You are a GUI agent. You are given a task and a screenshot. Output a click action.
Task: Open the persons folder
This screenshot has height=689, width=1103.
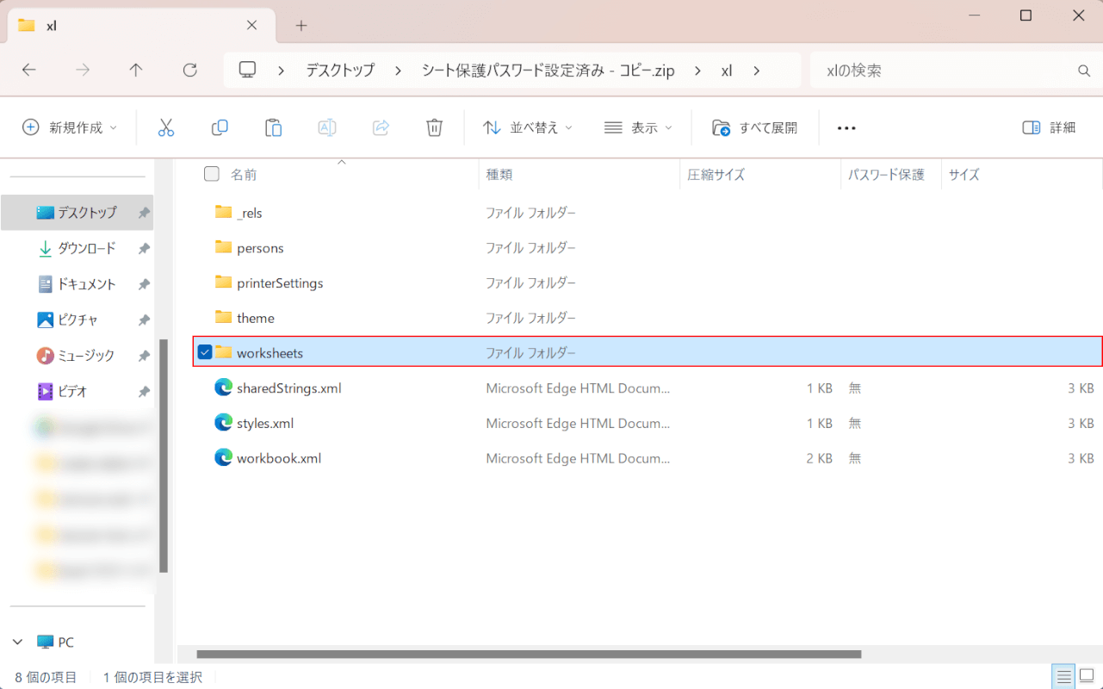click(260, 248)
